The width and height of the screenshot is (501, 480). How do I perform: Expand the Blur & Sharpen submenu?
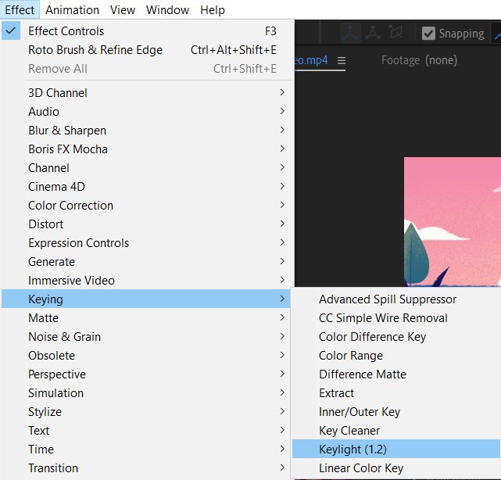[67, 131]
